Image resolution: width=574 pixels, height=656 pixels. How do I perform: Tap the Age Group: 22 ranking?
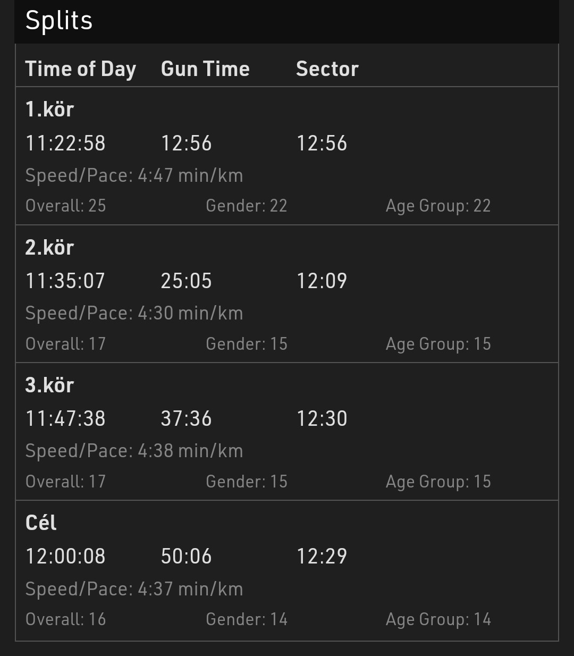(x=438, y=206)
